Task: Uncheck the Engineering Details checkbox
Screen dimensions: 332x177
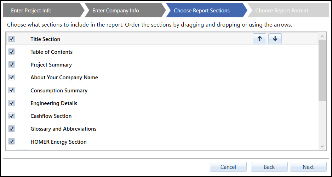Action: point(11,103)
